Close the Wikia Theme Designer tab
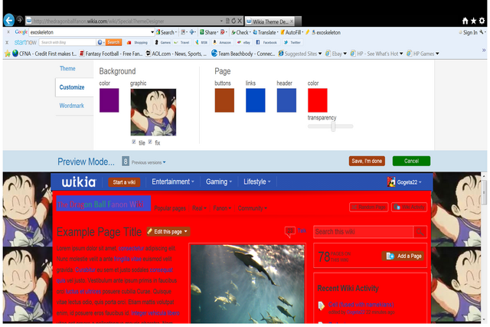 point(291,21)
